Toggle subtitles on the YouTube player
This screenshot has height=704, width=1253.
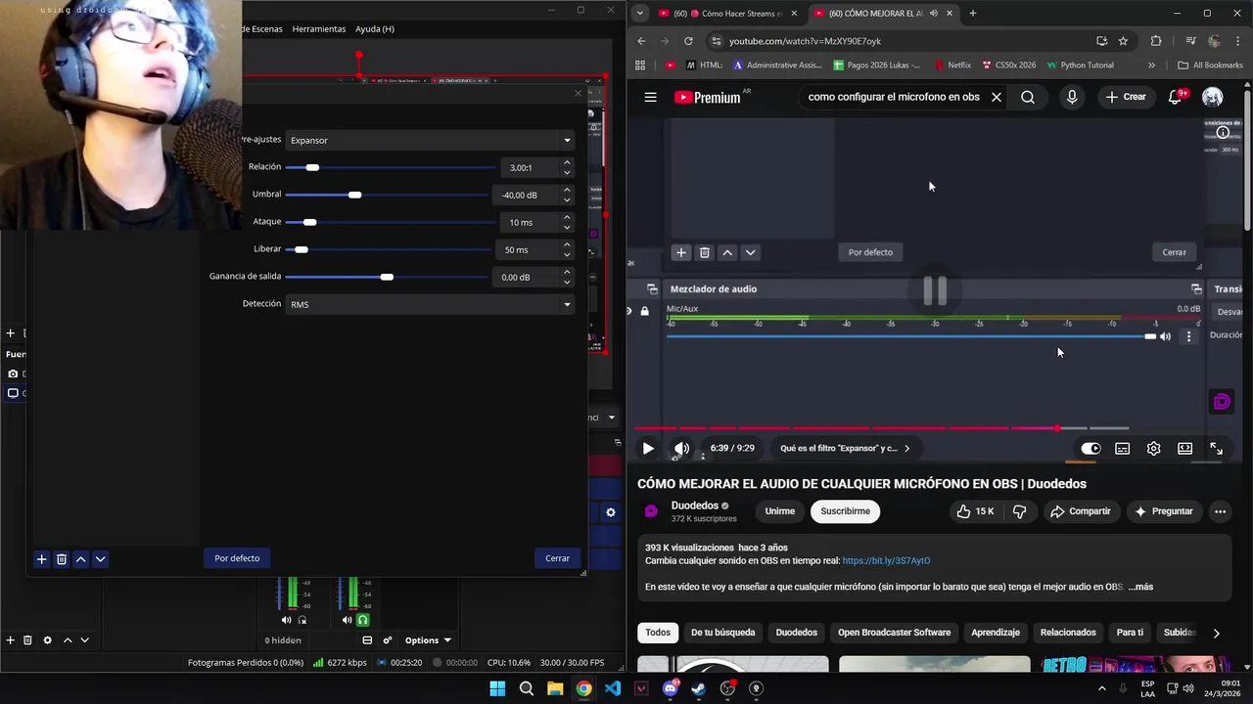pos(1122,449)
